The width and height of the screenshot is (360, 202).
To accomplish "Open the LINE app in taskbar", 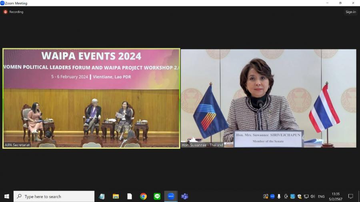I will tap(157, 196).
